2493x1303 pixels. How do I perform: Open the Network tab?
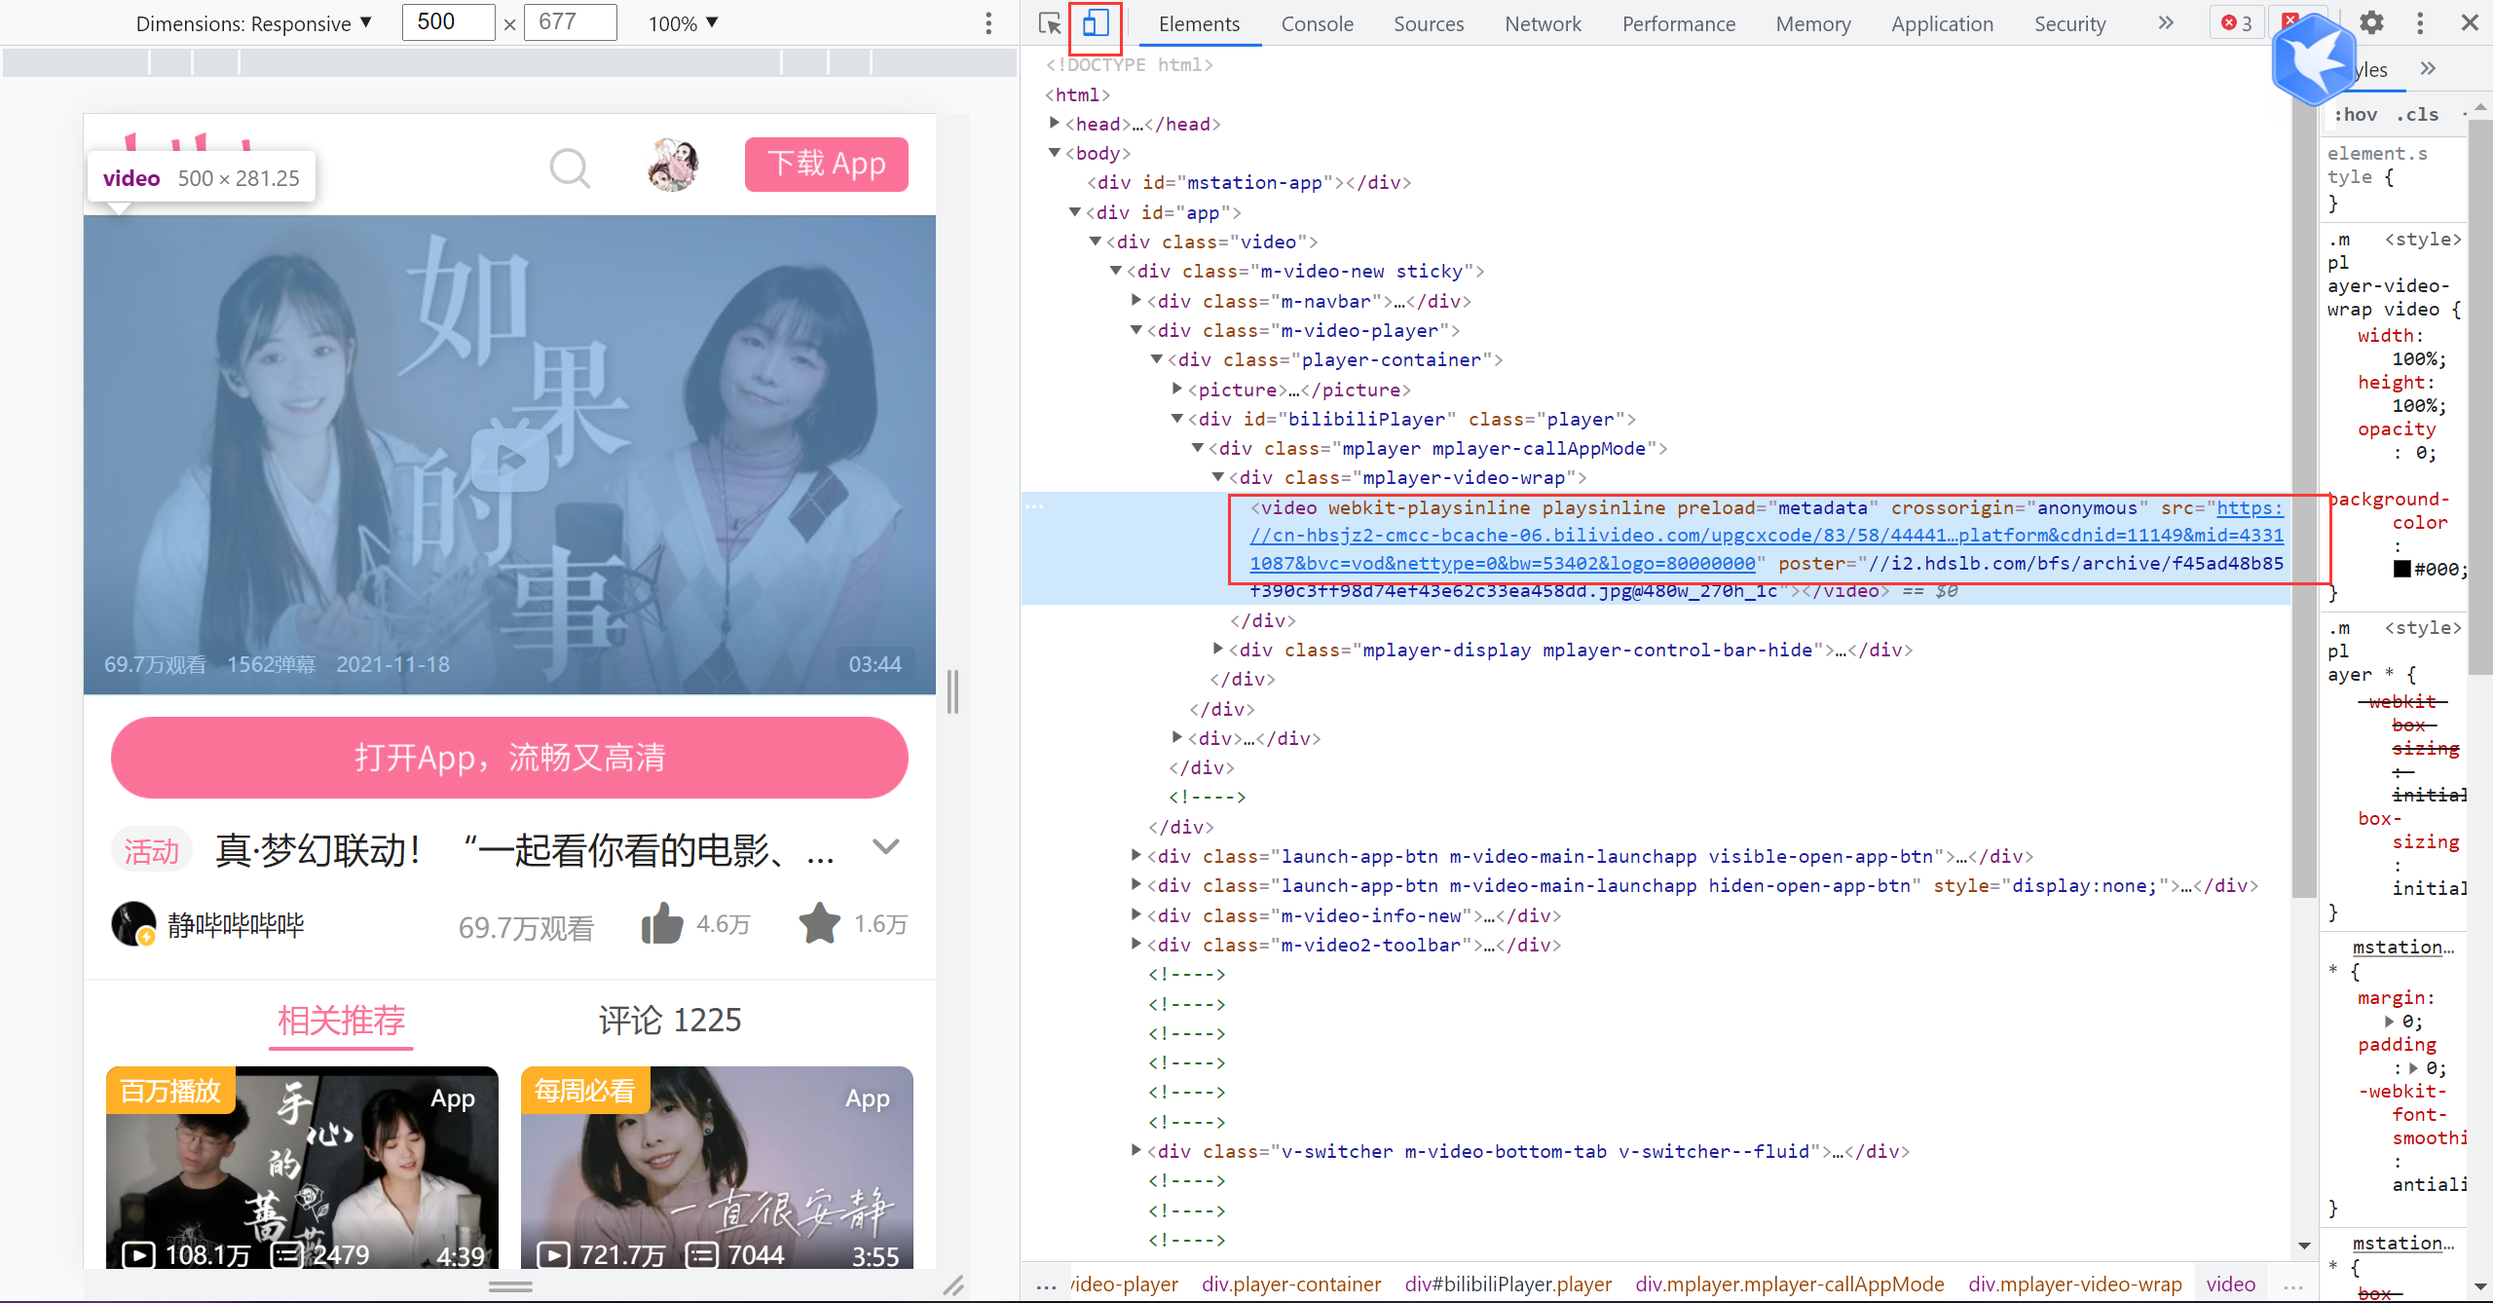point(1543,23)
